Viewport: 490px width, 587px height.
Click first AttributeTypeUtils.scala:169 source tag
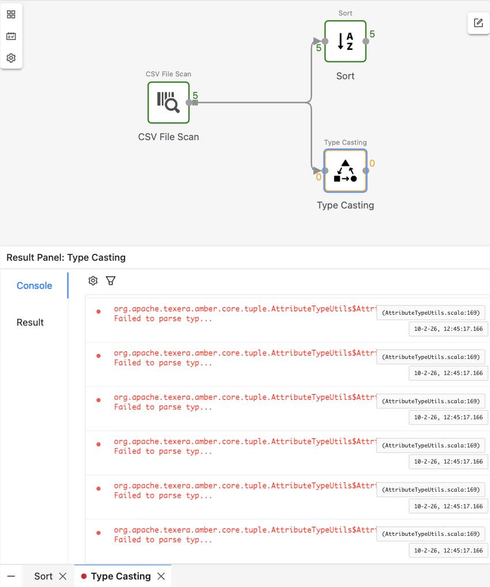coord(431,312)
